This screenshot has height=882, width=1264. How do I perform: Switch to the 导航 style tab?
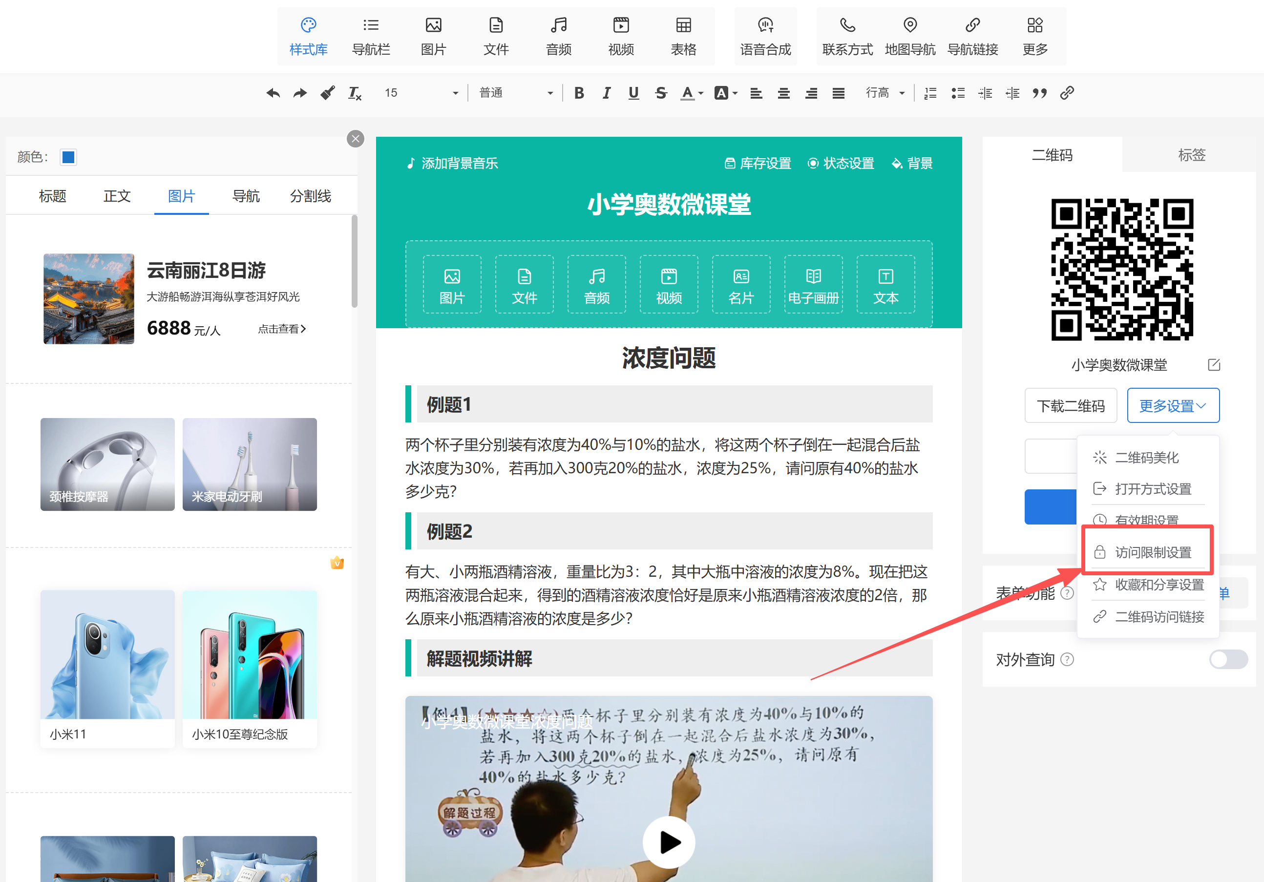[x=246, y=196]
